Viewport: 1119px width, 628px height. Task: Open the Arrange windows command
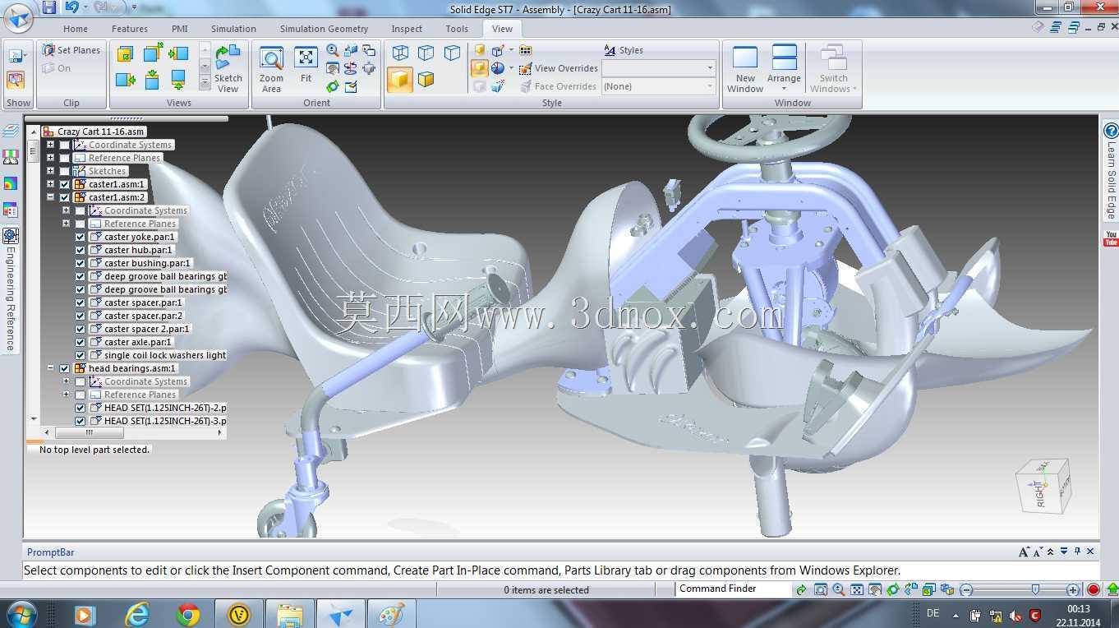[784, 70]
